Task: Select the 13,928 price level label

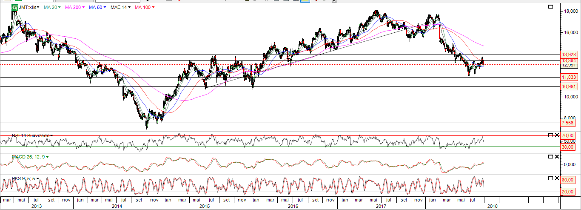Action: coord(569,55)
